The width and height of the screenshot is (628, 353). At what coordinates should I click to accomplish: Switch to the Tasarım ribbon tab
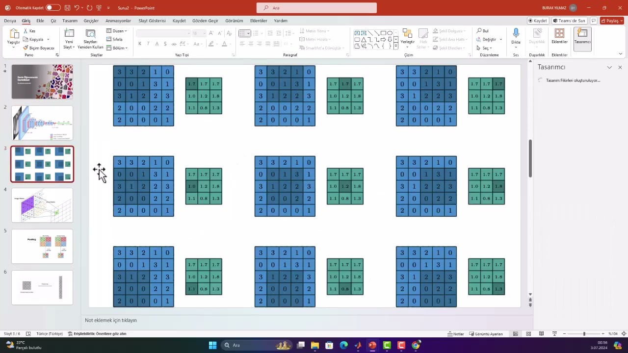[70, 21]
